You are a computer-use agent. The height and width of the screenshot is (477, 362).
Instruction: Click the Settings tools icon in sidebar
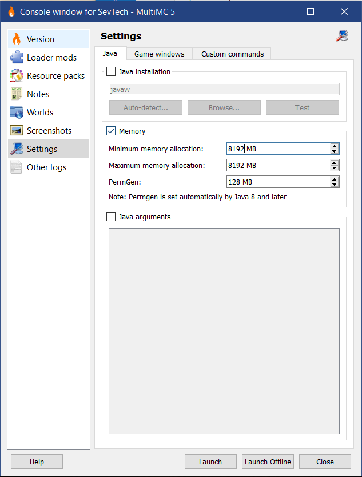pyautogui.click(x=17, y=149)
